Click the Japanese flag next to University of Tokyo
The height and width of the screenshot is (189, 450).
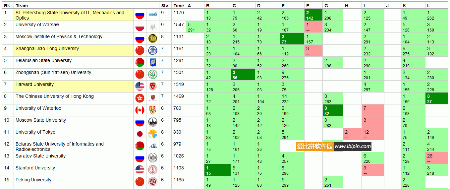point(140,134)
